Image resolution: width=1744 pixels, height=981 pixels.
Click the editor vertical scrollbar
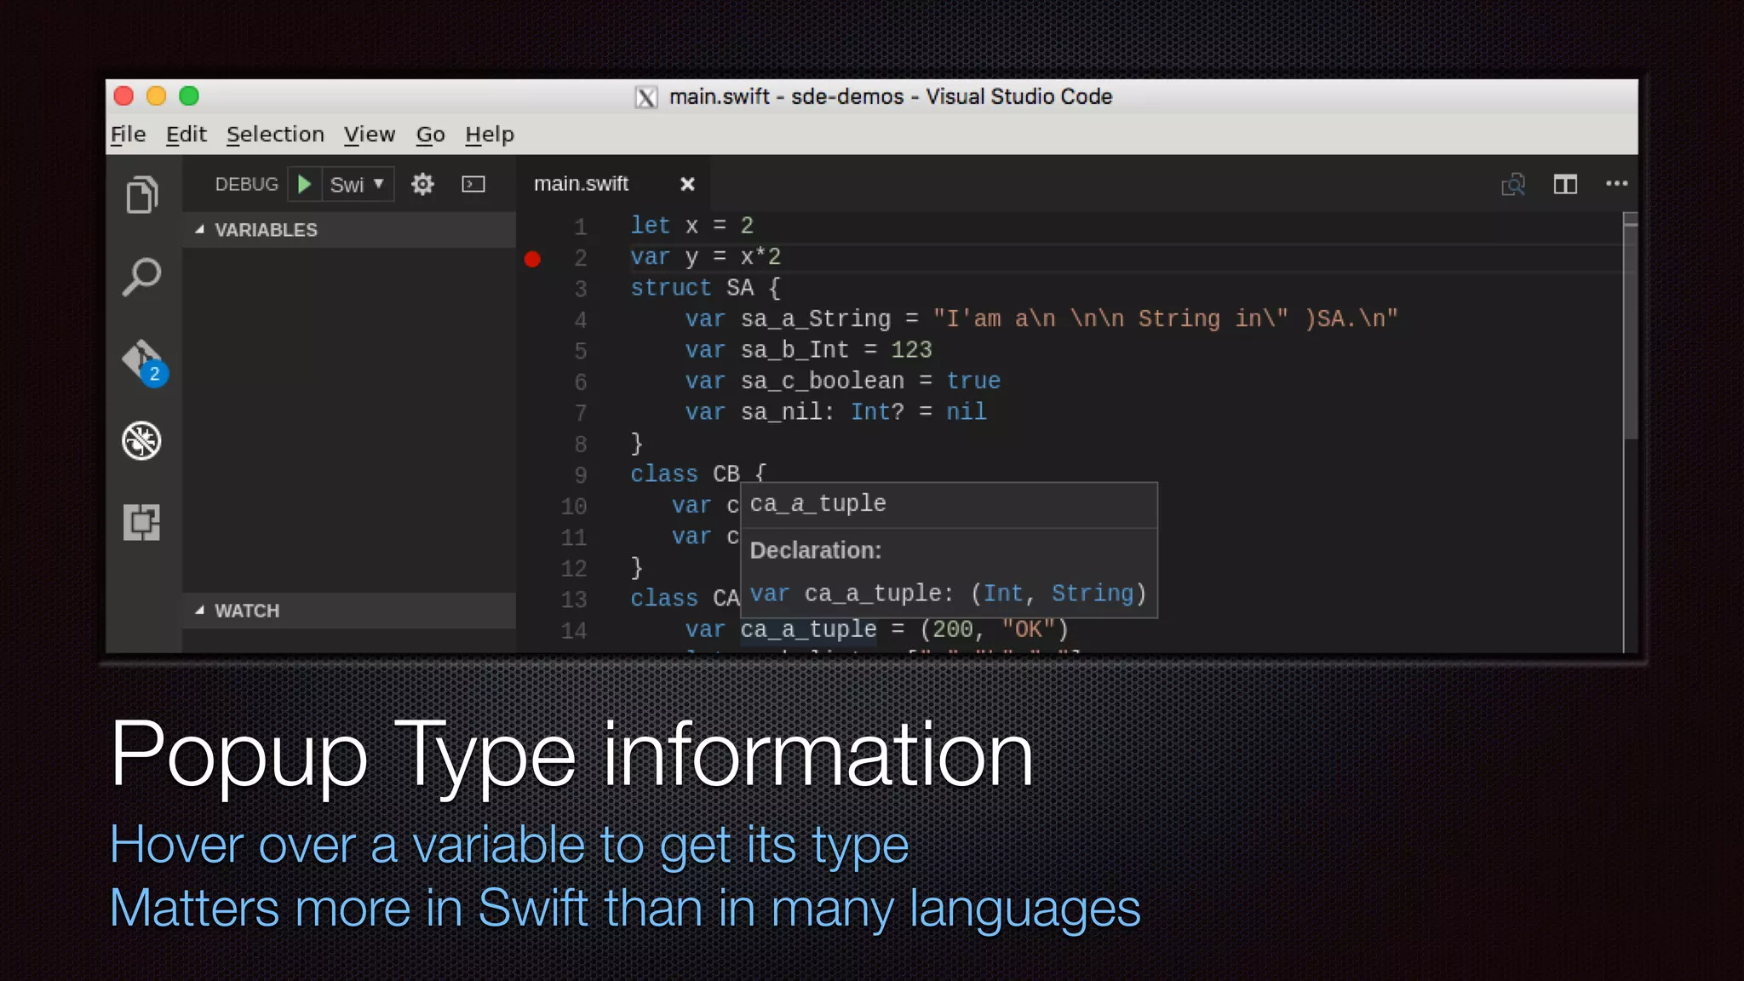(1631, 328)
